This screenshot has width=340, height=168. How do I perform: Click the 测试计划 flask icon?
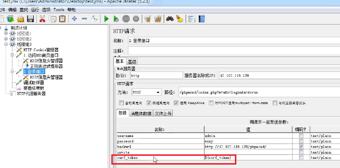coord(6,28)
